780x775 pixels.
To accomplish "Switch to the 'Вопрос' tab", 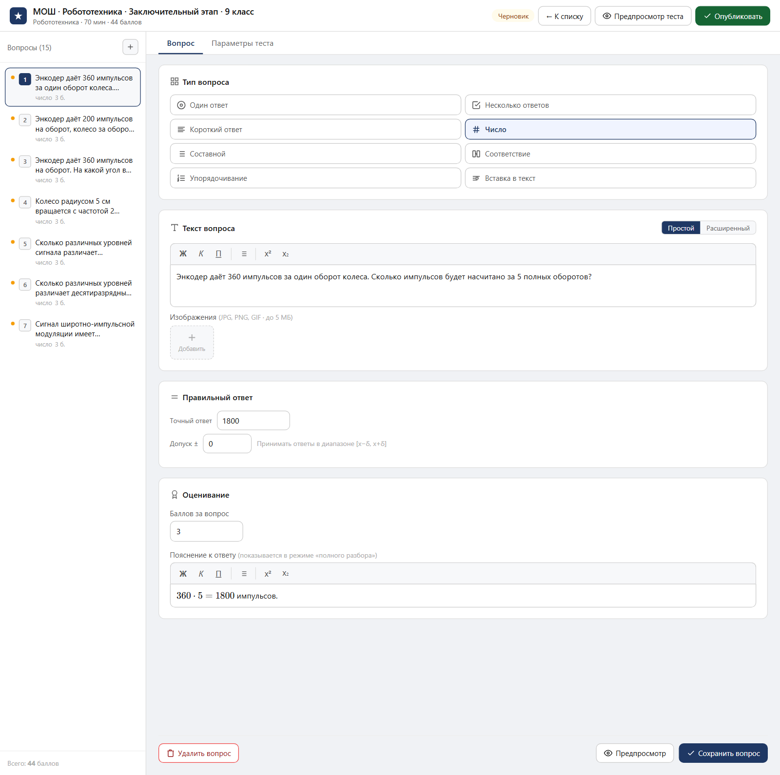I will [181, 43].
